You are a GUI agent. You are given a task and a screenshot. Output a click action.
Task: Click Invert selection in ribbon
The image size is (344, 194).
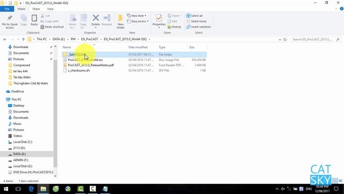(198, 27)
